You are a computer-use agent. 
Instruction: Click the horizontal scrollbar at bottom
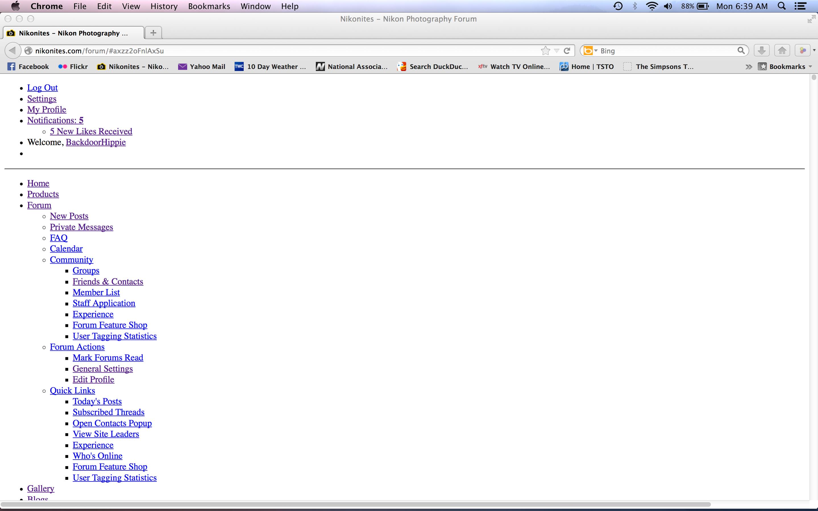[355, 504]
